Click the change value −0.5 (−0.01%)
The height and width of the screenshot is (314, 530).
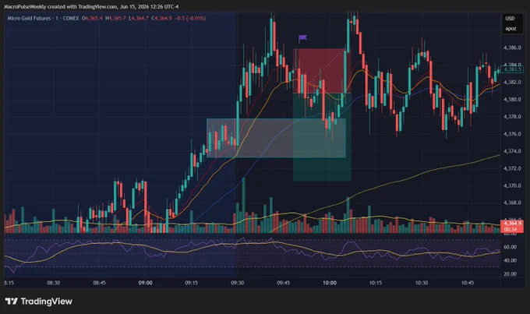pos(190,18)
